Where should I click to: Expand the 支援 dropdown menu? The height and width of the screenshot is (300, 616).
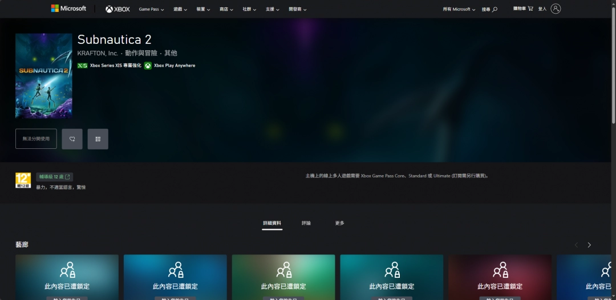272,9
